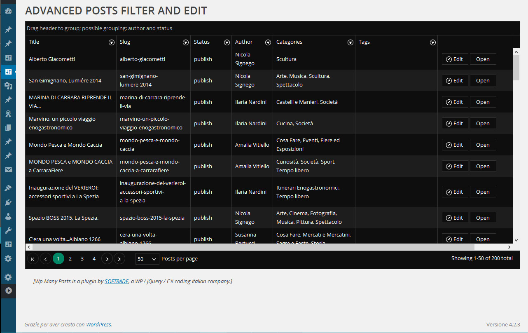The width and height of the screenshot is (528, 333).
Task: Click the vertical scrollbar thumb in table
Action: (516, 68)
